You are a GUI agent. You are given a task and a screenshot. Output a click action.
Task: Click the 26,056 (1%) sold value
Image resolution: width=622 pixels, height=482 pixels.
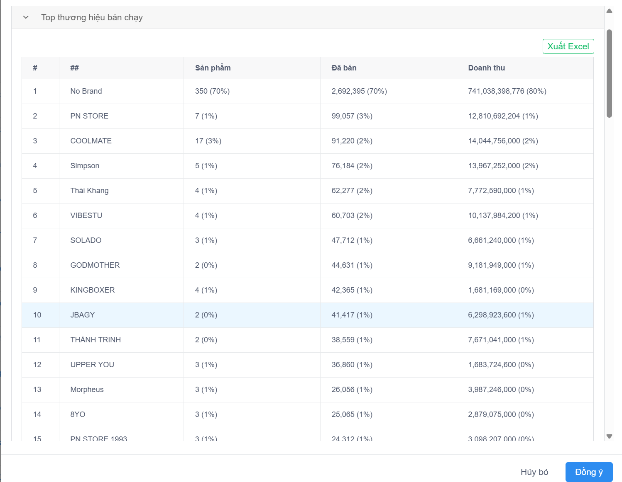coord(352,390)
